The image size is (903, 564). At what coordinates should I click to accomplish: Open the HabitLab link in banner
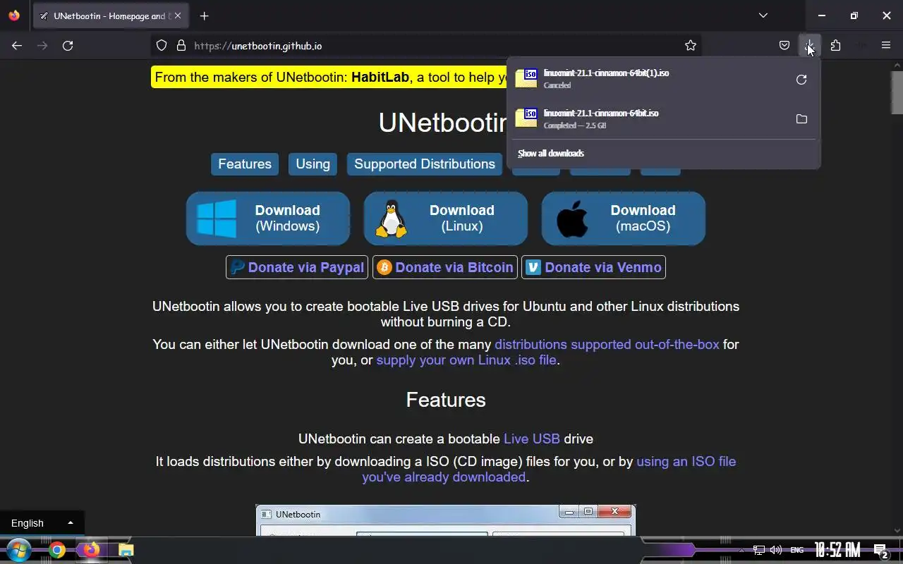pyautogui.click(x=380, y=77)
